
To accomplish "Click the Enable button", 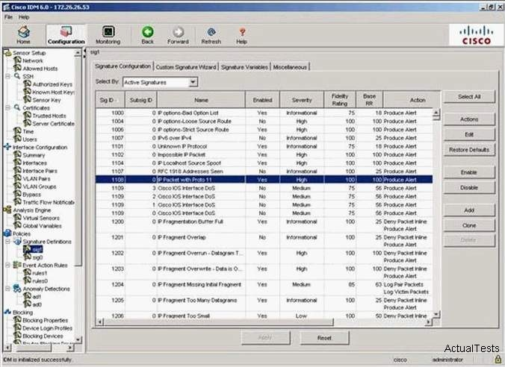I will point(469,172).
